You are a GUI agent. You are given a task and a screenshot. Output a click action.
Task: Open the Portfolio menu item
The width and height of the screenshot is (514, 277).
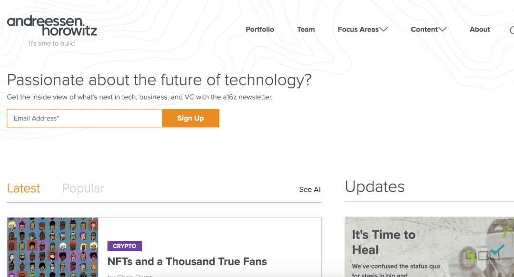pos(260,30)
